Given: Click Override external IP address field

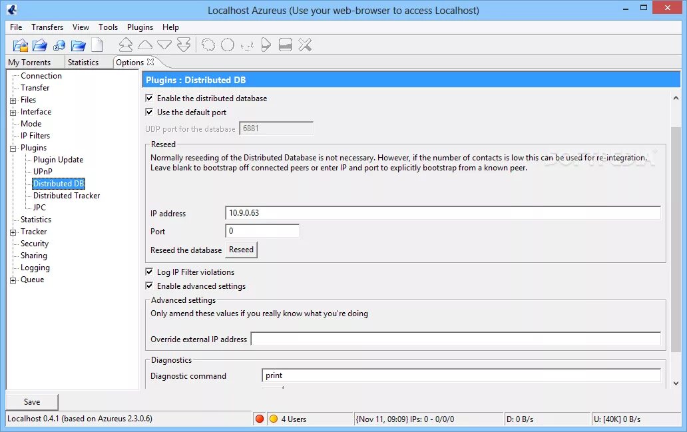Looking at the screenshot, I should [455, 339].
